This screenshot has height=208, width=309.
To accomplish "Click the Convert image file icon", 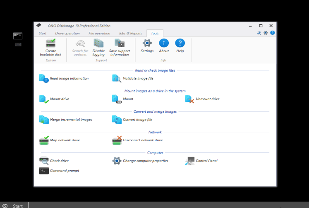I will point(117,120).
